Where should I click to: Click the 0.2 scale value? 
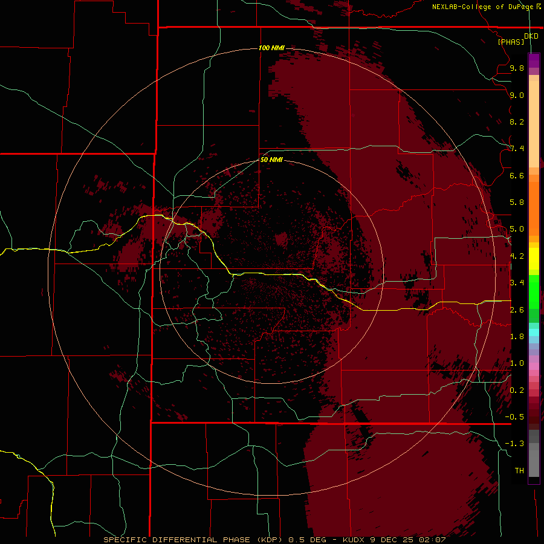(x=517, y=390)
